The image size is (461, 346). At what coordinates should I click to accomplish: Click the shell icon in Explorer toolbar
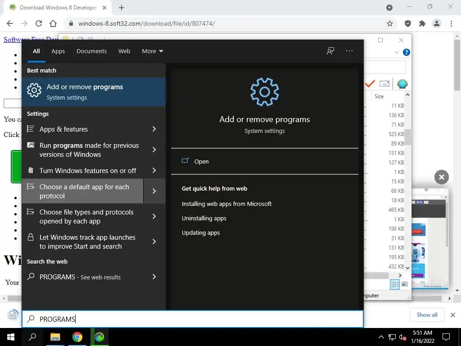(x=402, y=84)
